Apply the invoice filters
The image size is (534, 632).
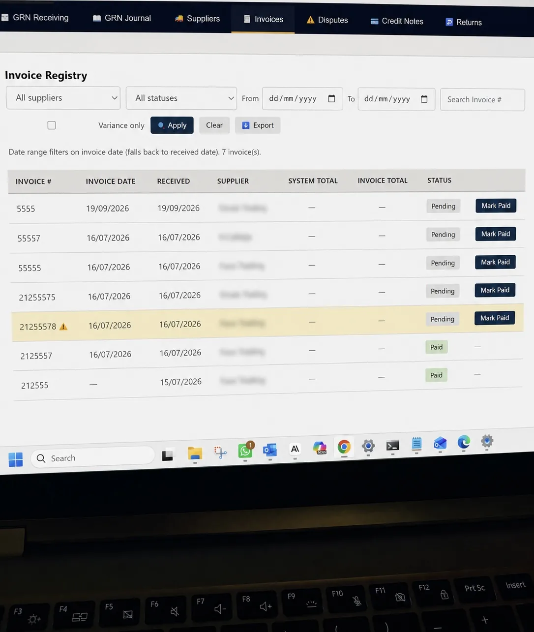[x=172, y=125]
